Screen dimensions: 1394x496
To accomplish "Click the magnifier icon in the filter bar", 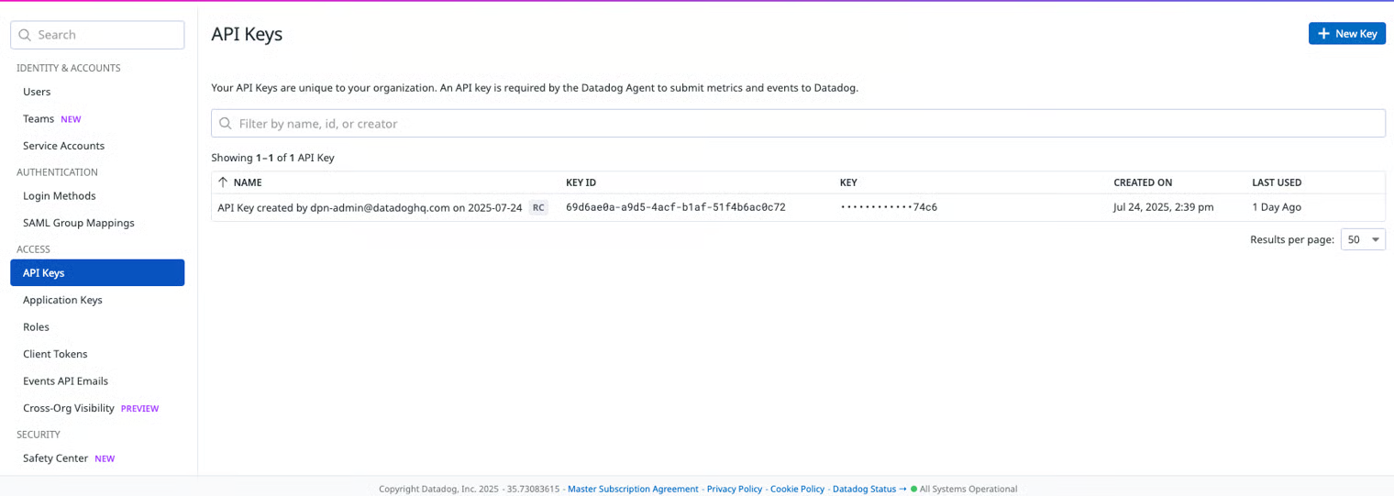I will [226, 124].
